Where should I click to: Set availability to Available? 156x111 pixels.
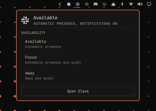[x=78, y=44]
